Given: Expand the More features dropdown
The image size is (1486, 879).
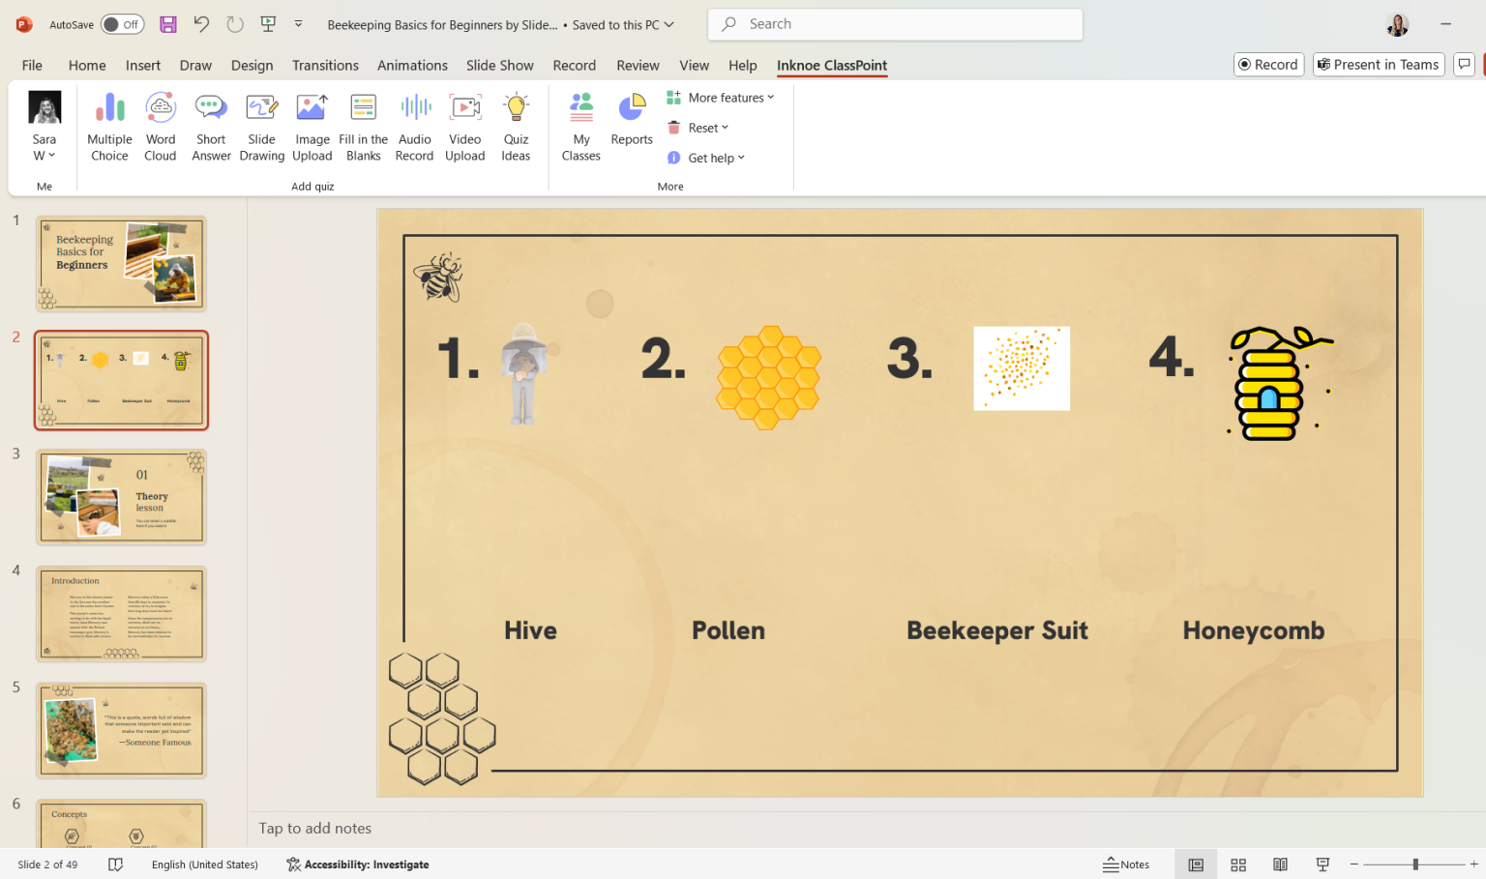Looking at the screenshot, I should [721, 97].
